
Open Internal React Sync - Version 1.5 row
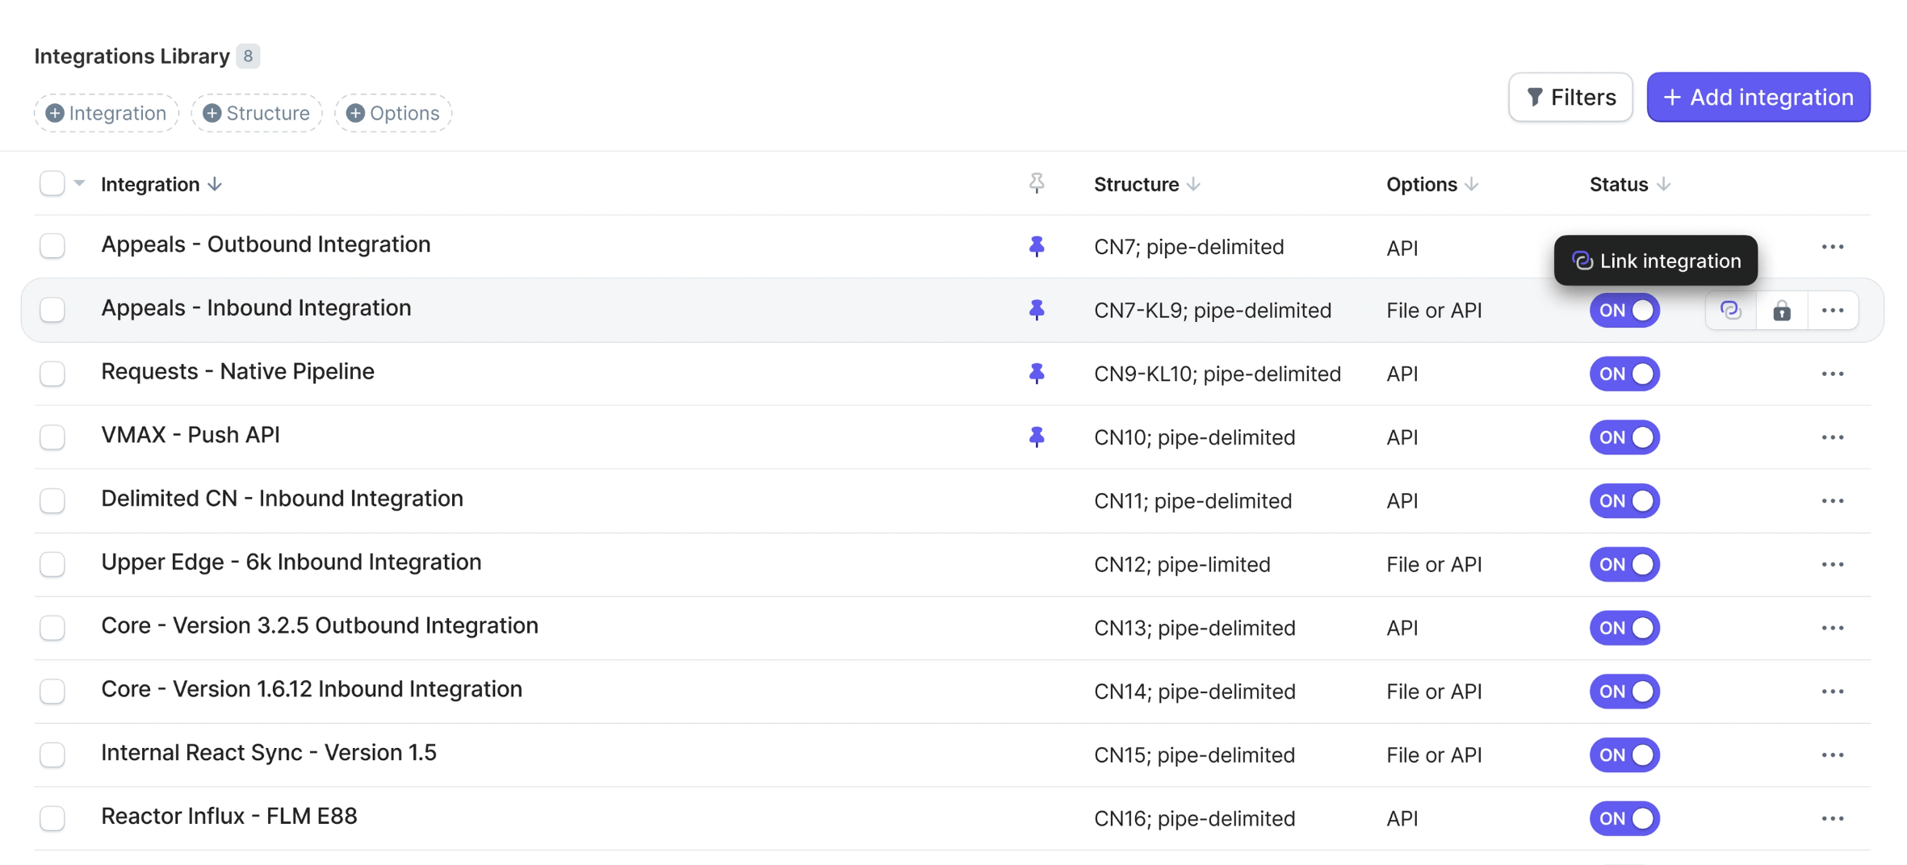click(268, 753)
